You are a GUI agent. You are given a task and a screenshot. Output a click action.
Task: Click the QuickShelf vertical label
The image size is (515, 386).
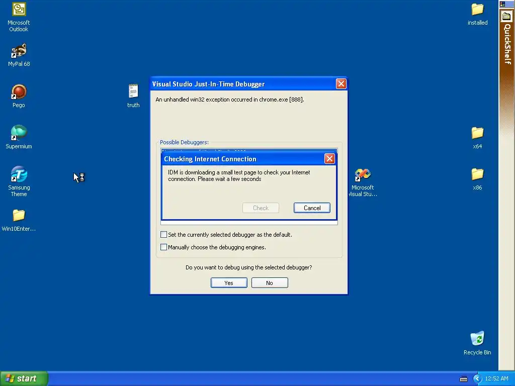pos(507,44)
